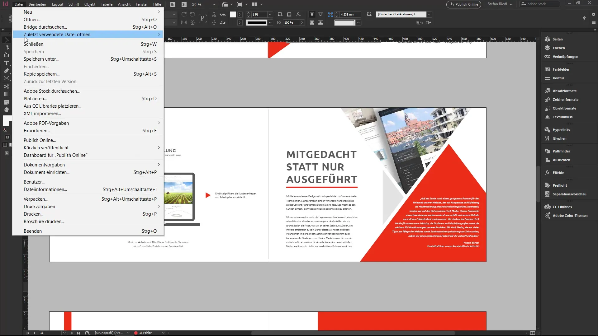Toggle no text wrap option
The height and width of the screenshot is (336, 598).
click(312, 14)
